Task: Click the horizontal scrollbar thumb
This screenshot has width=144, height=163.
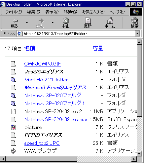Action: click(x=41, y=159)
